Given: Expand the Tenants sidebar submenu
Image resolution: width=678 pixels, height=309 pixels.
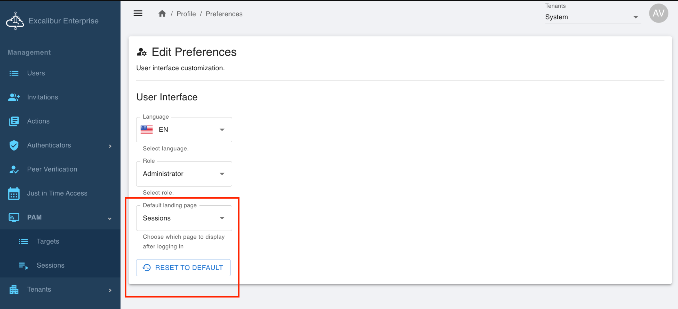Looking at the screenshot, I should 110,290.
